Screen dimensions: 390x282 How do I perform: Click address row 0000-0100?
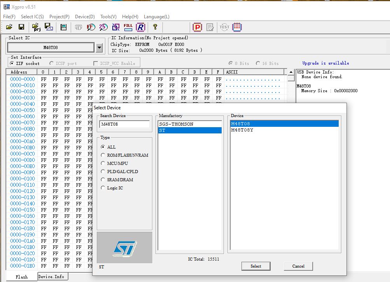(x=23, y=179)
